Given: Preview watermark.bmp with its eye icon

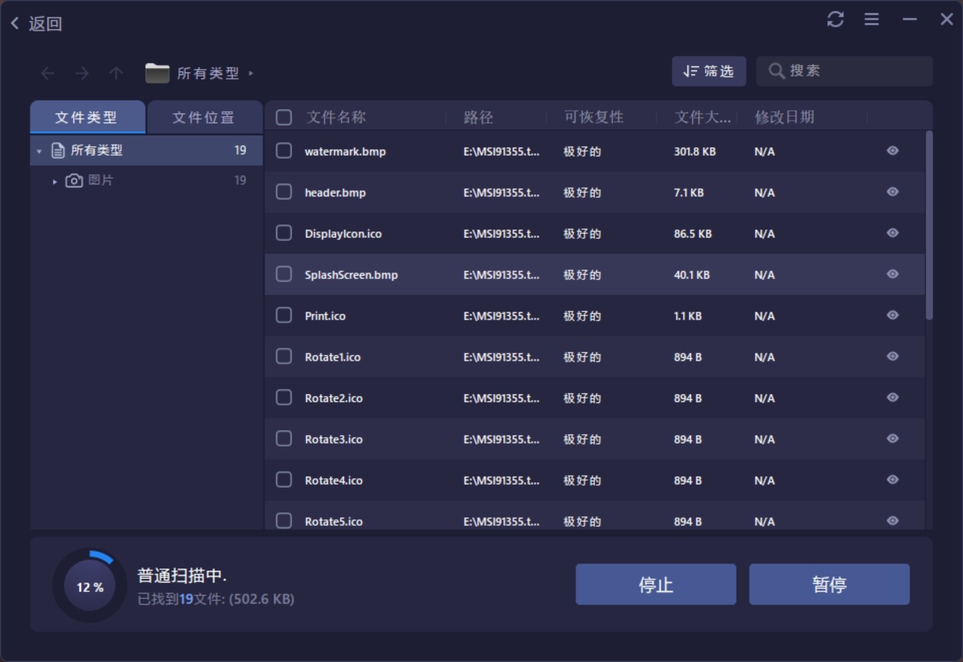Looking at the screenshot, I should (892, 150).
